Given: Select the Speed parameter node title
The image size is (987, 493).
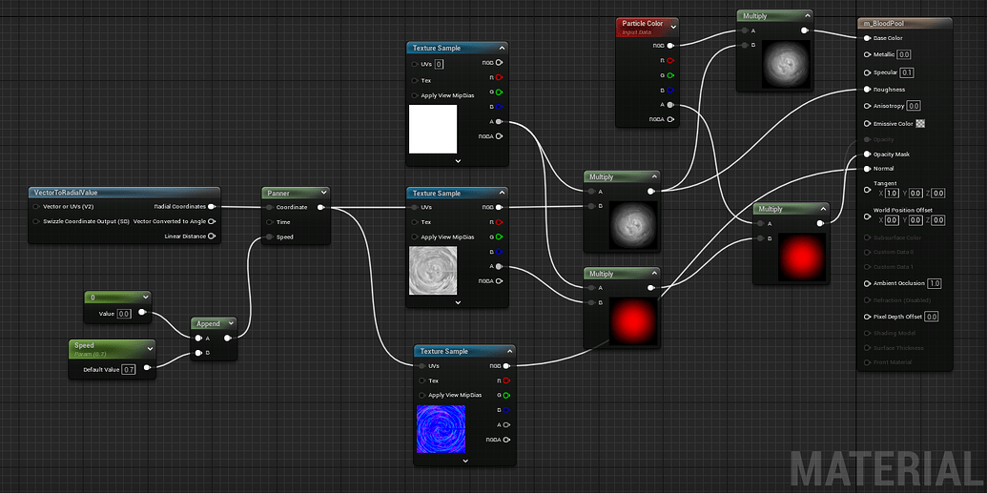Looking at the screenshot, I should (x=84, y=345).
